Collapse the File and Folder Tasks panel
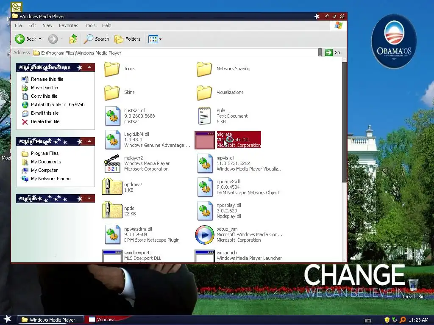The width and height of the screenshot is (434, 325). click(x=89, y=67)
